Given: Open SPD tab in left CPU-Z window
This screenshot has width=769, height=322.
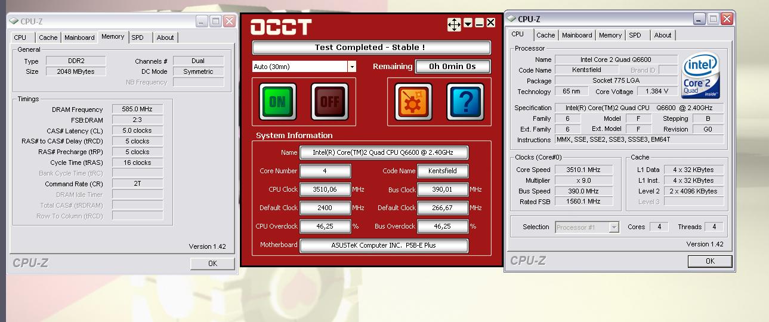Looking at the screenshot, I should click(138, 37).
